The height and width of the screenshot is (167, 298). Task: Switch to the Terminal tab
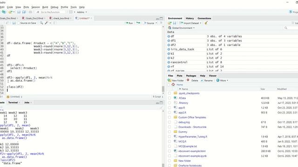point(13,103)
